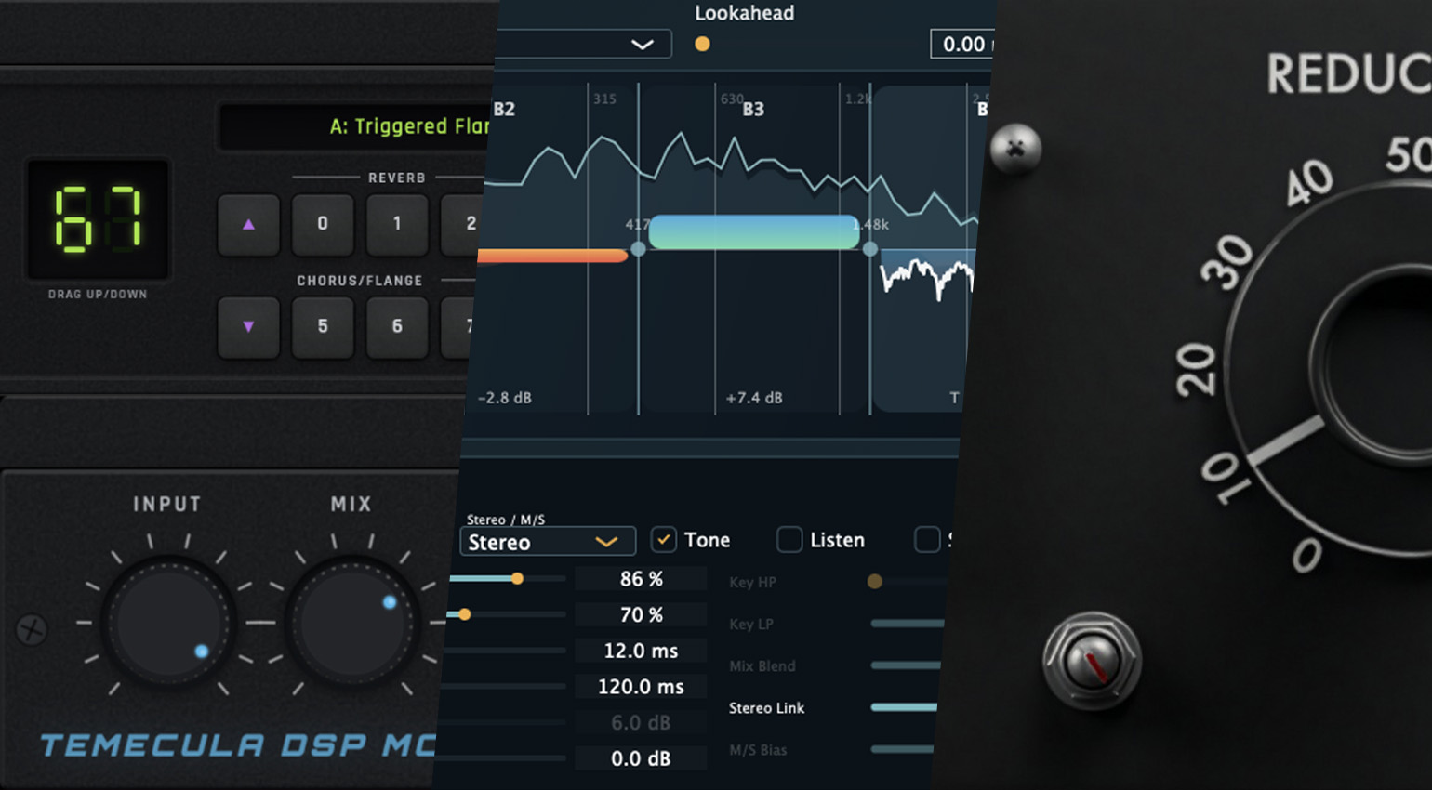The height and width of the screenshot is (790, 1432).
Task: Click the purple up arrow preset button
Action: pyautogui.click(x=248, y=224)
